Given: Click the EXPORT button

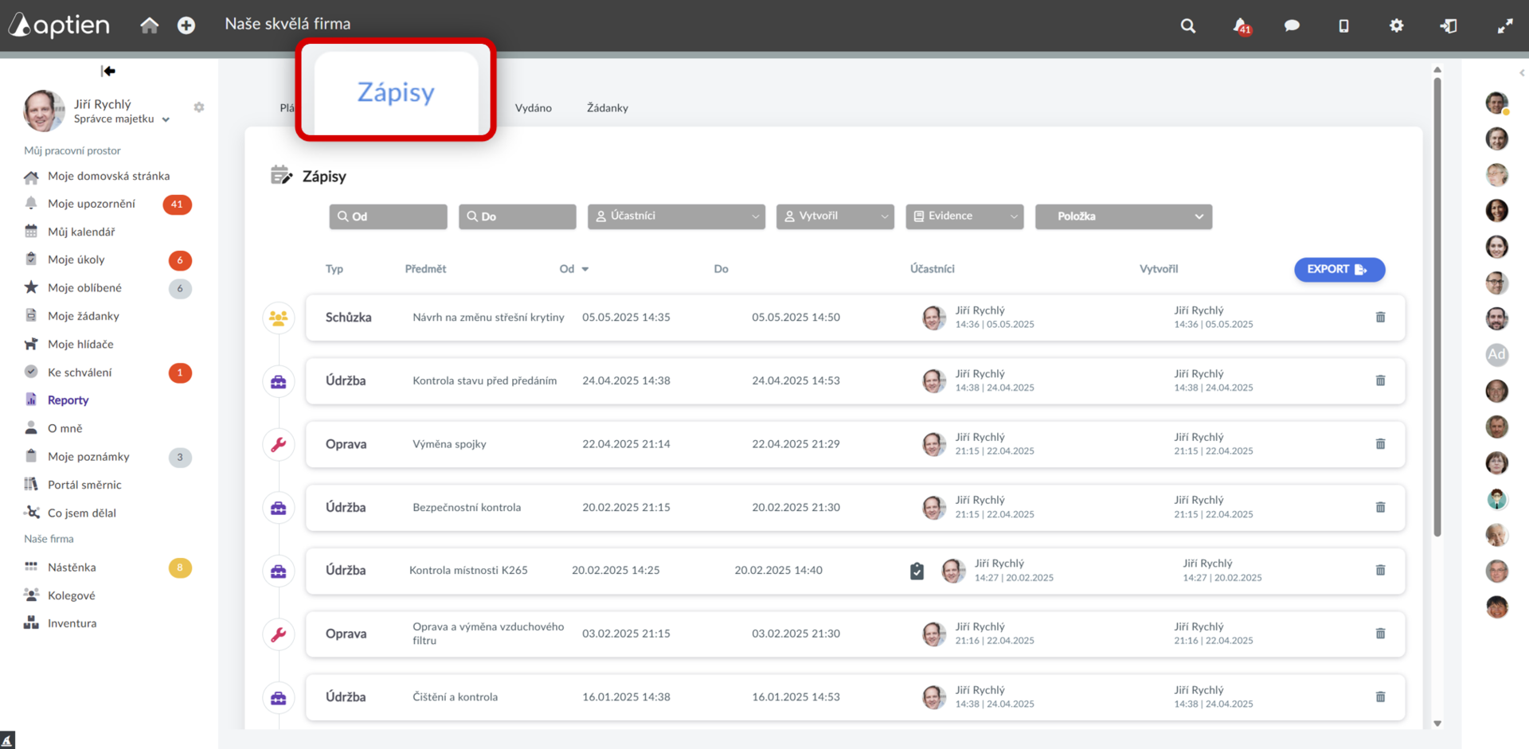Looking at the screenshot, I should pos(1339,269).
